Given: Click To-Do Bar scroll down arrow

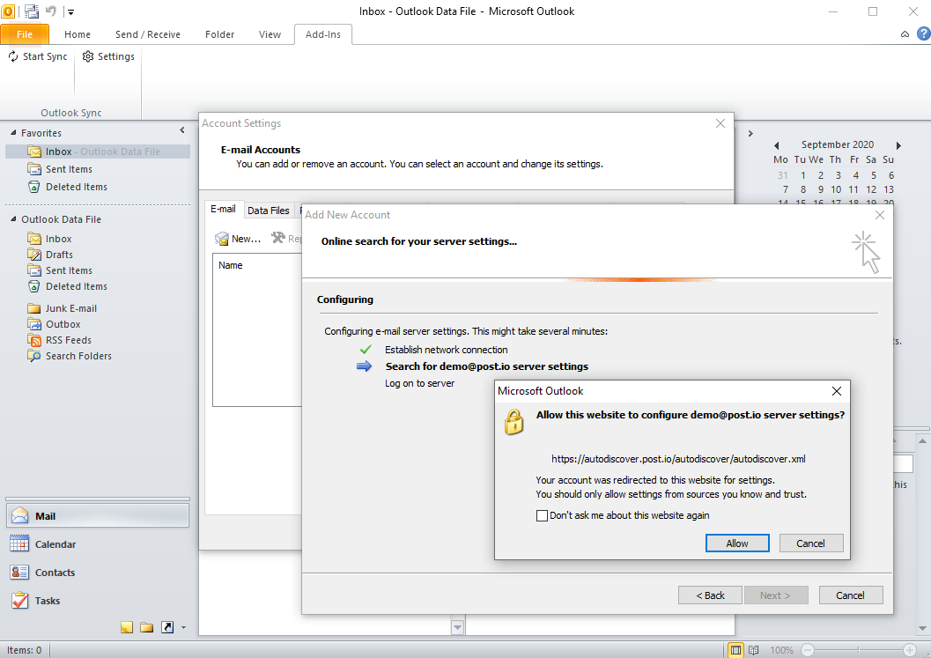Looking at the screenshot, I should point(922,628).
